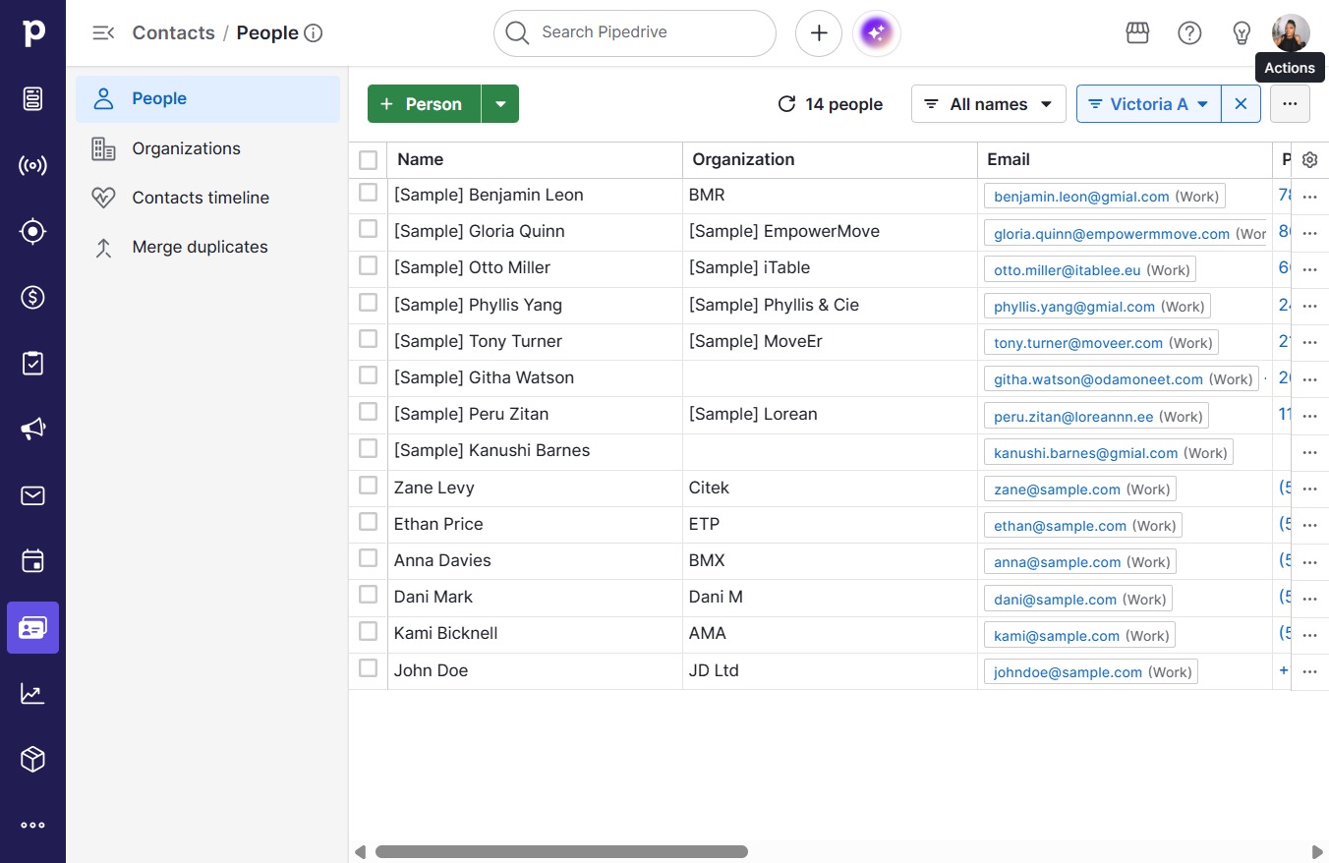Click the scroll right arrow
This screenshot has height=863, width=1329.
(1317, 852)
